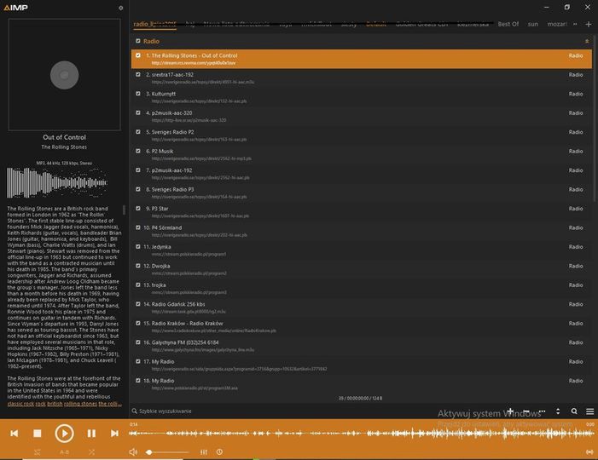Click the internet radio capture icon
The width and height of the screenshot is (598, 460).
pyautogui.click(x=589, y=452)
